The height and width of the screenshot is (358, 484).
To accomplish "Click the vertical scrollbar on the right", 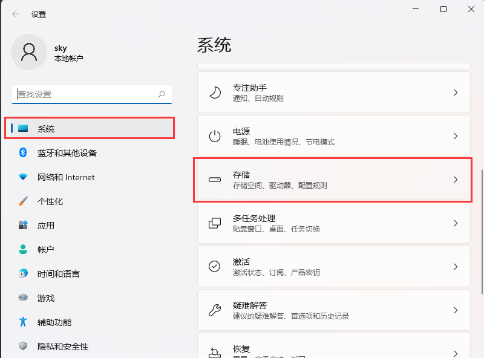I will (479, 212).
